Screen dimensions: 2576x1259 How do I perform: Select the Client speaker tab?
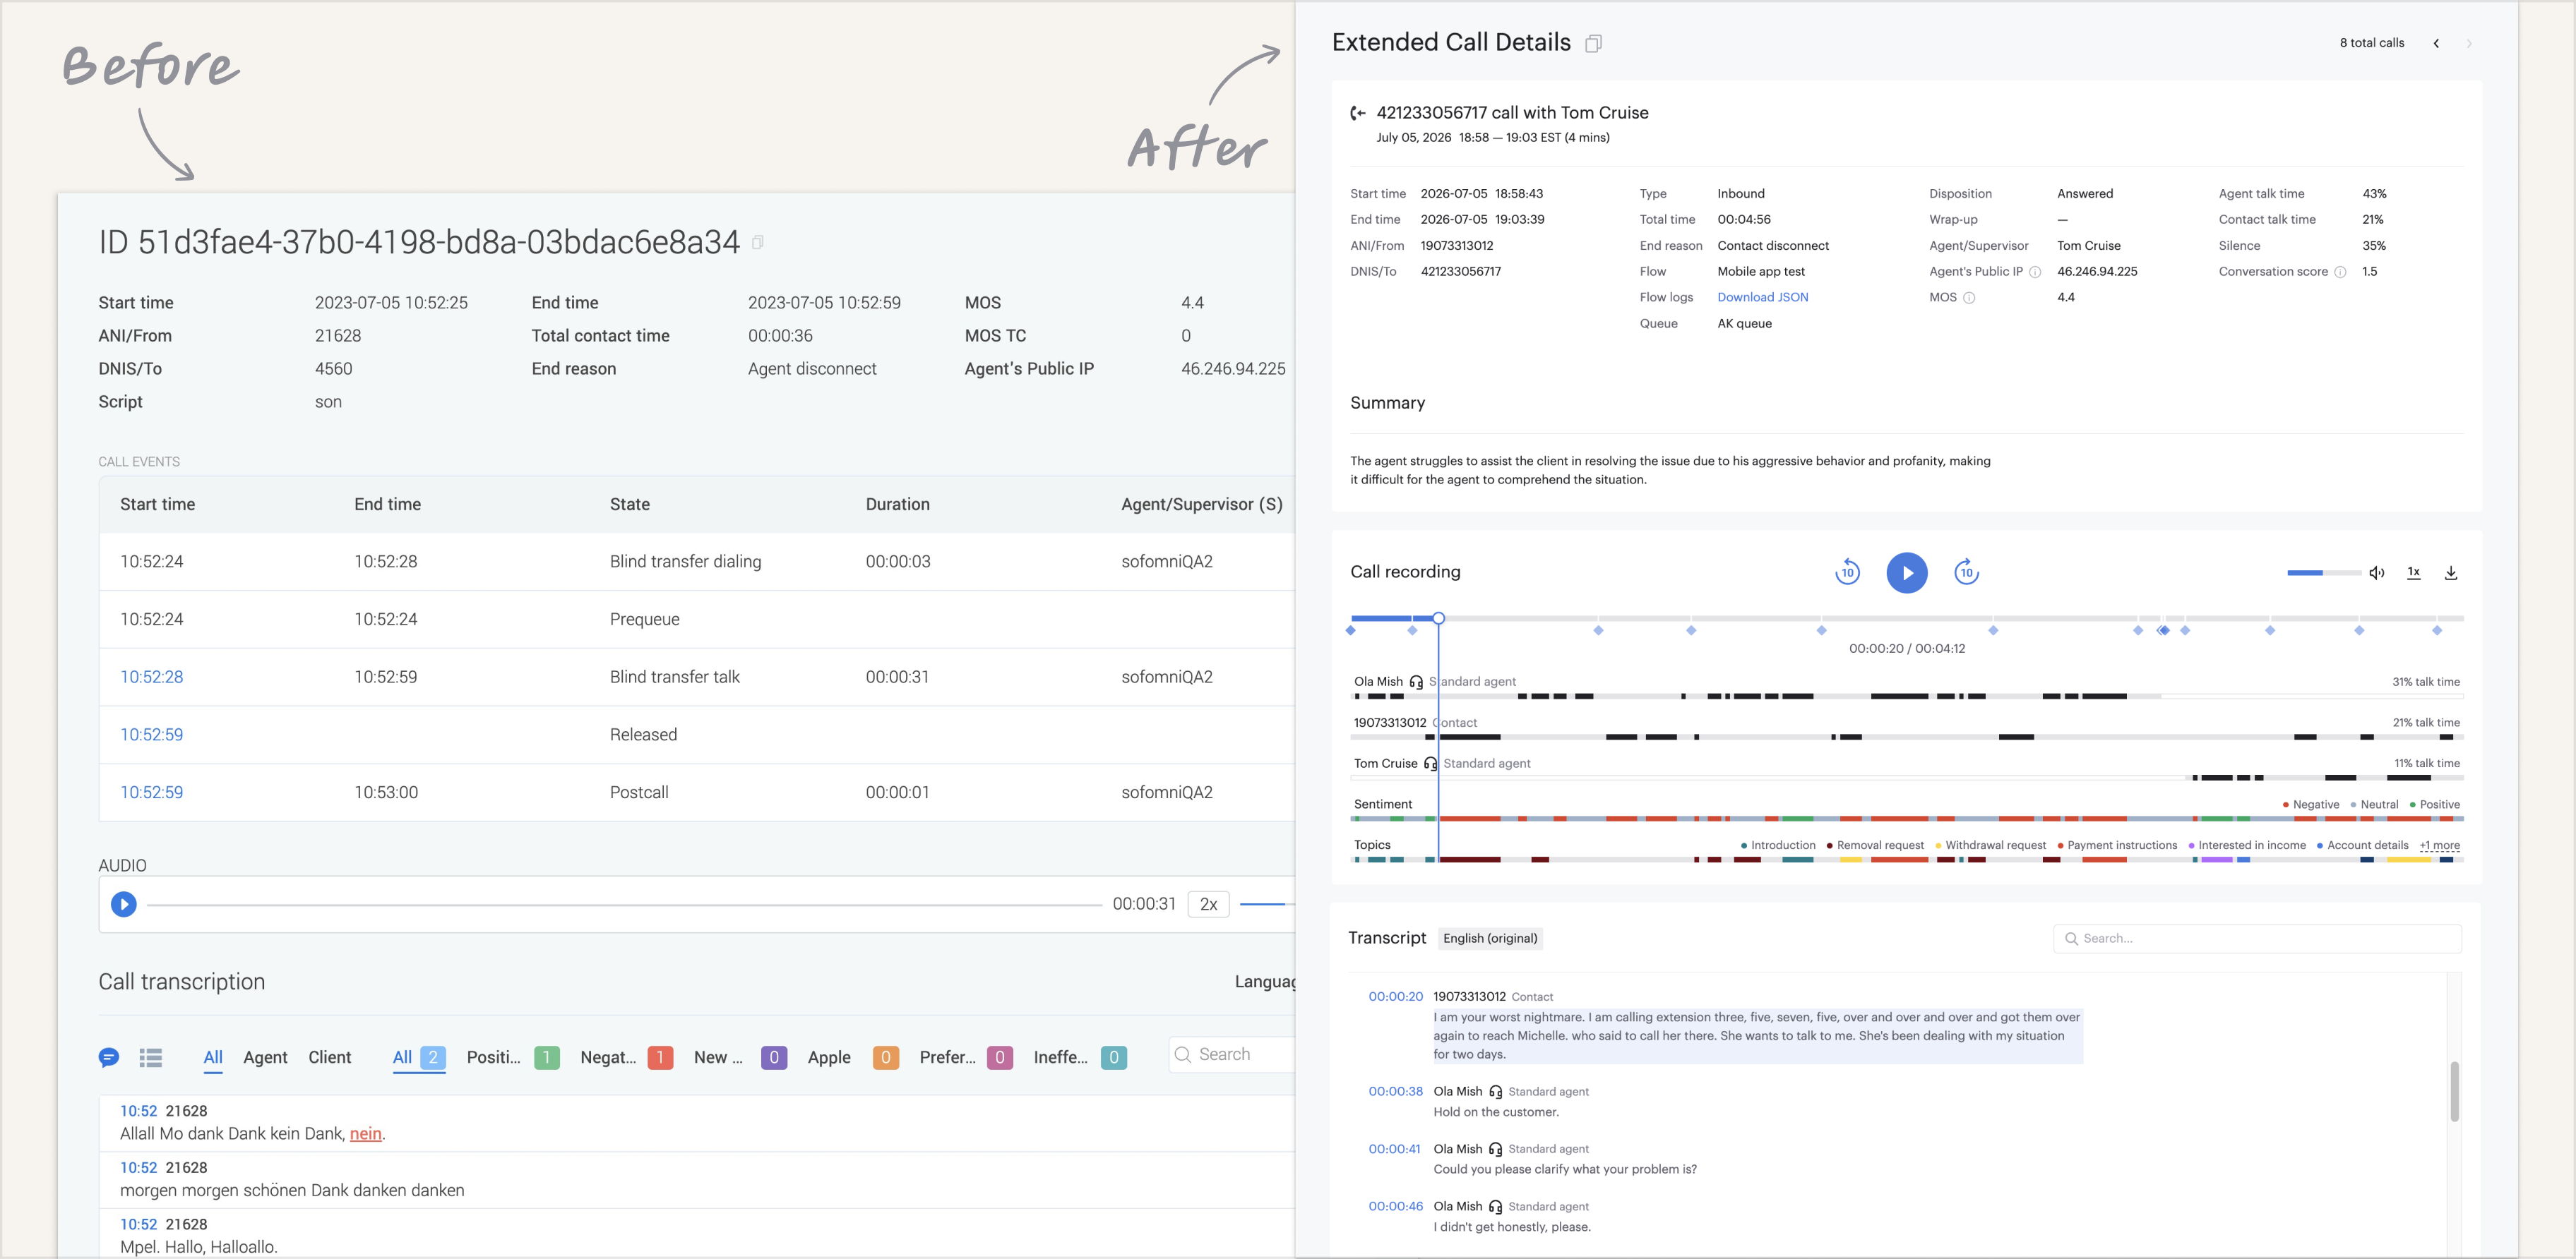[330, 1057]
